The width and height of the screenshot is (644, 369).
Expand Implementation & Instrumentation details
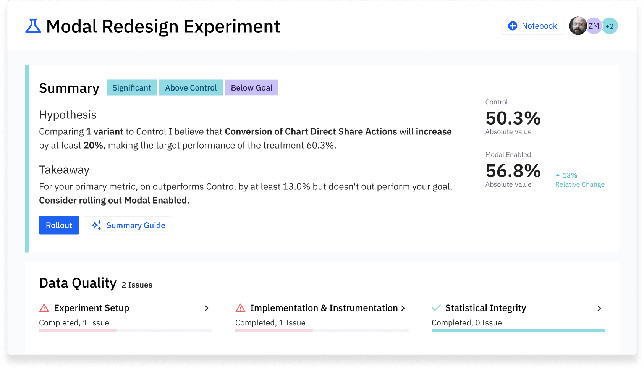point(404,308)
